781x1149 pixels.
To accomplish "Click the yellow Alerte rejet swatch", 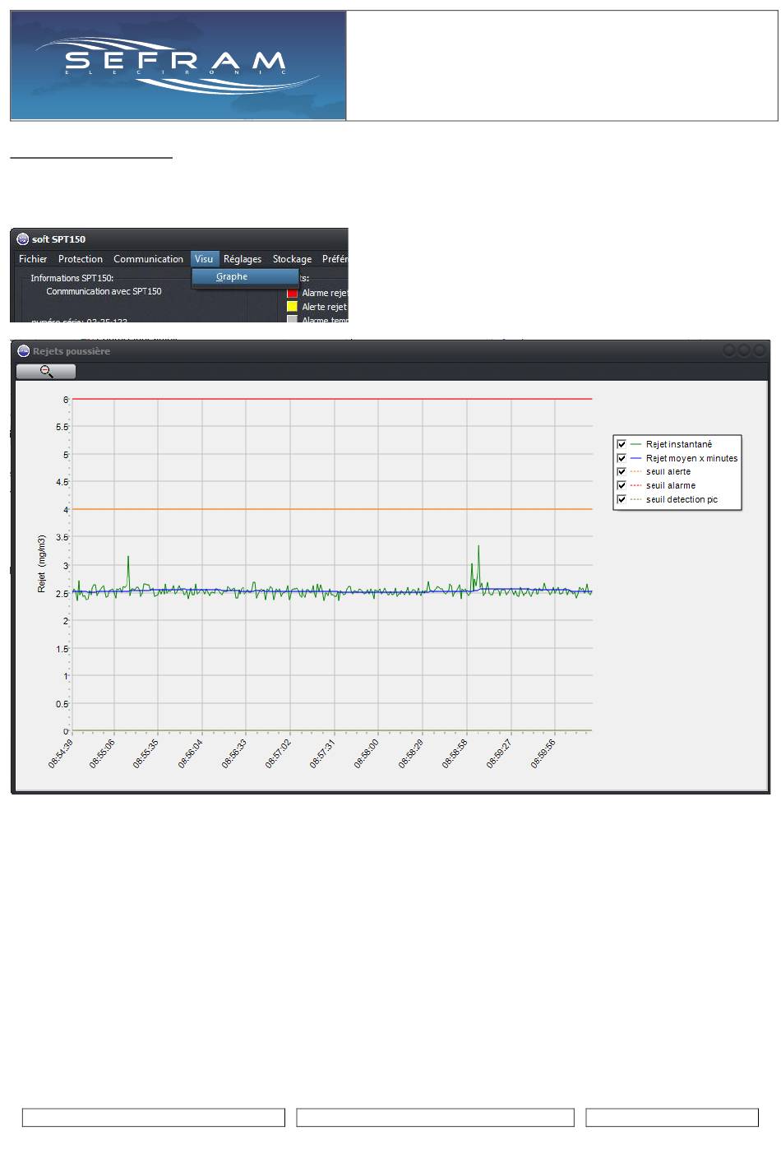I will [x=292, y=307].
